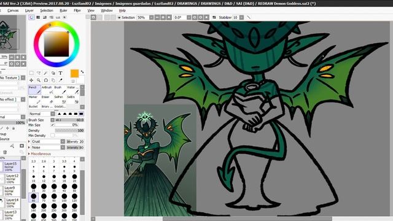Select the SelPen tool
Screen dimensions: 393x221
click(60, 99)
